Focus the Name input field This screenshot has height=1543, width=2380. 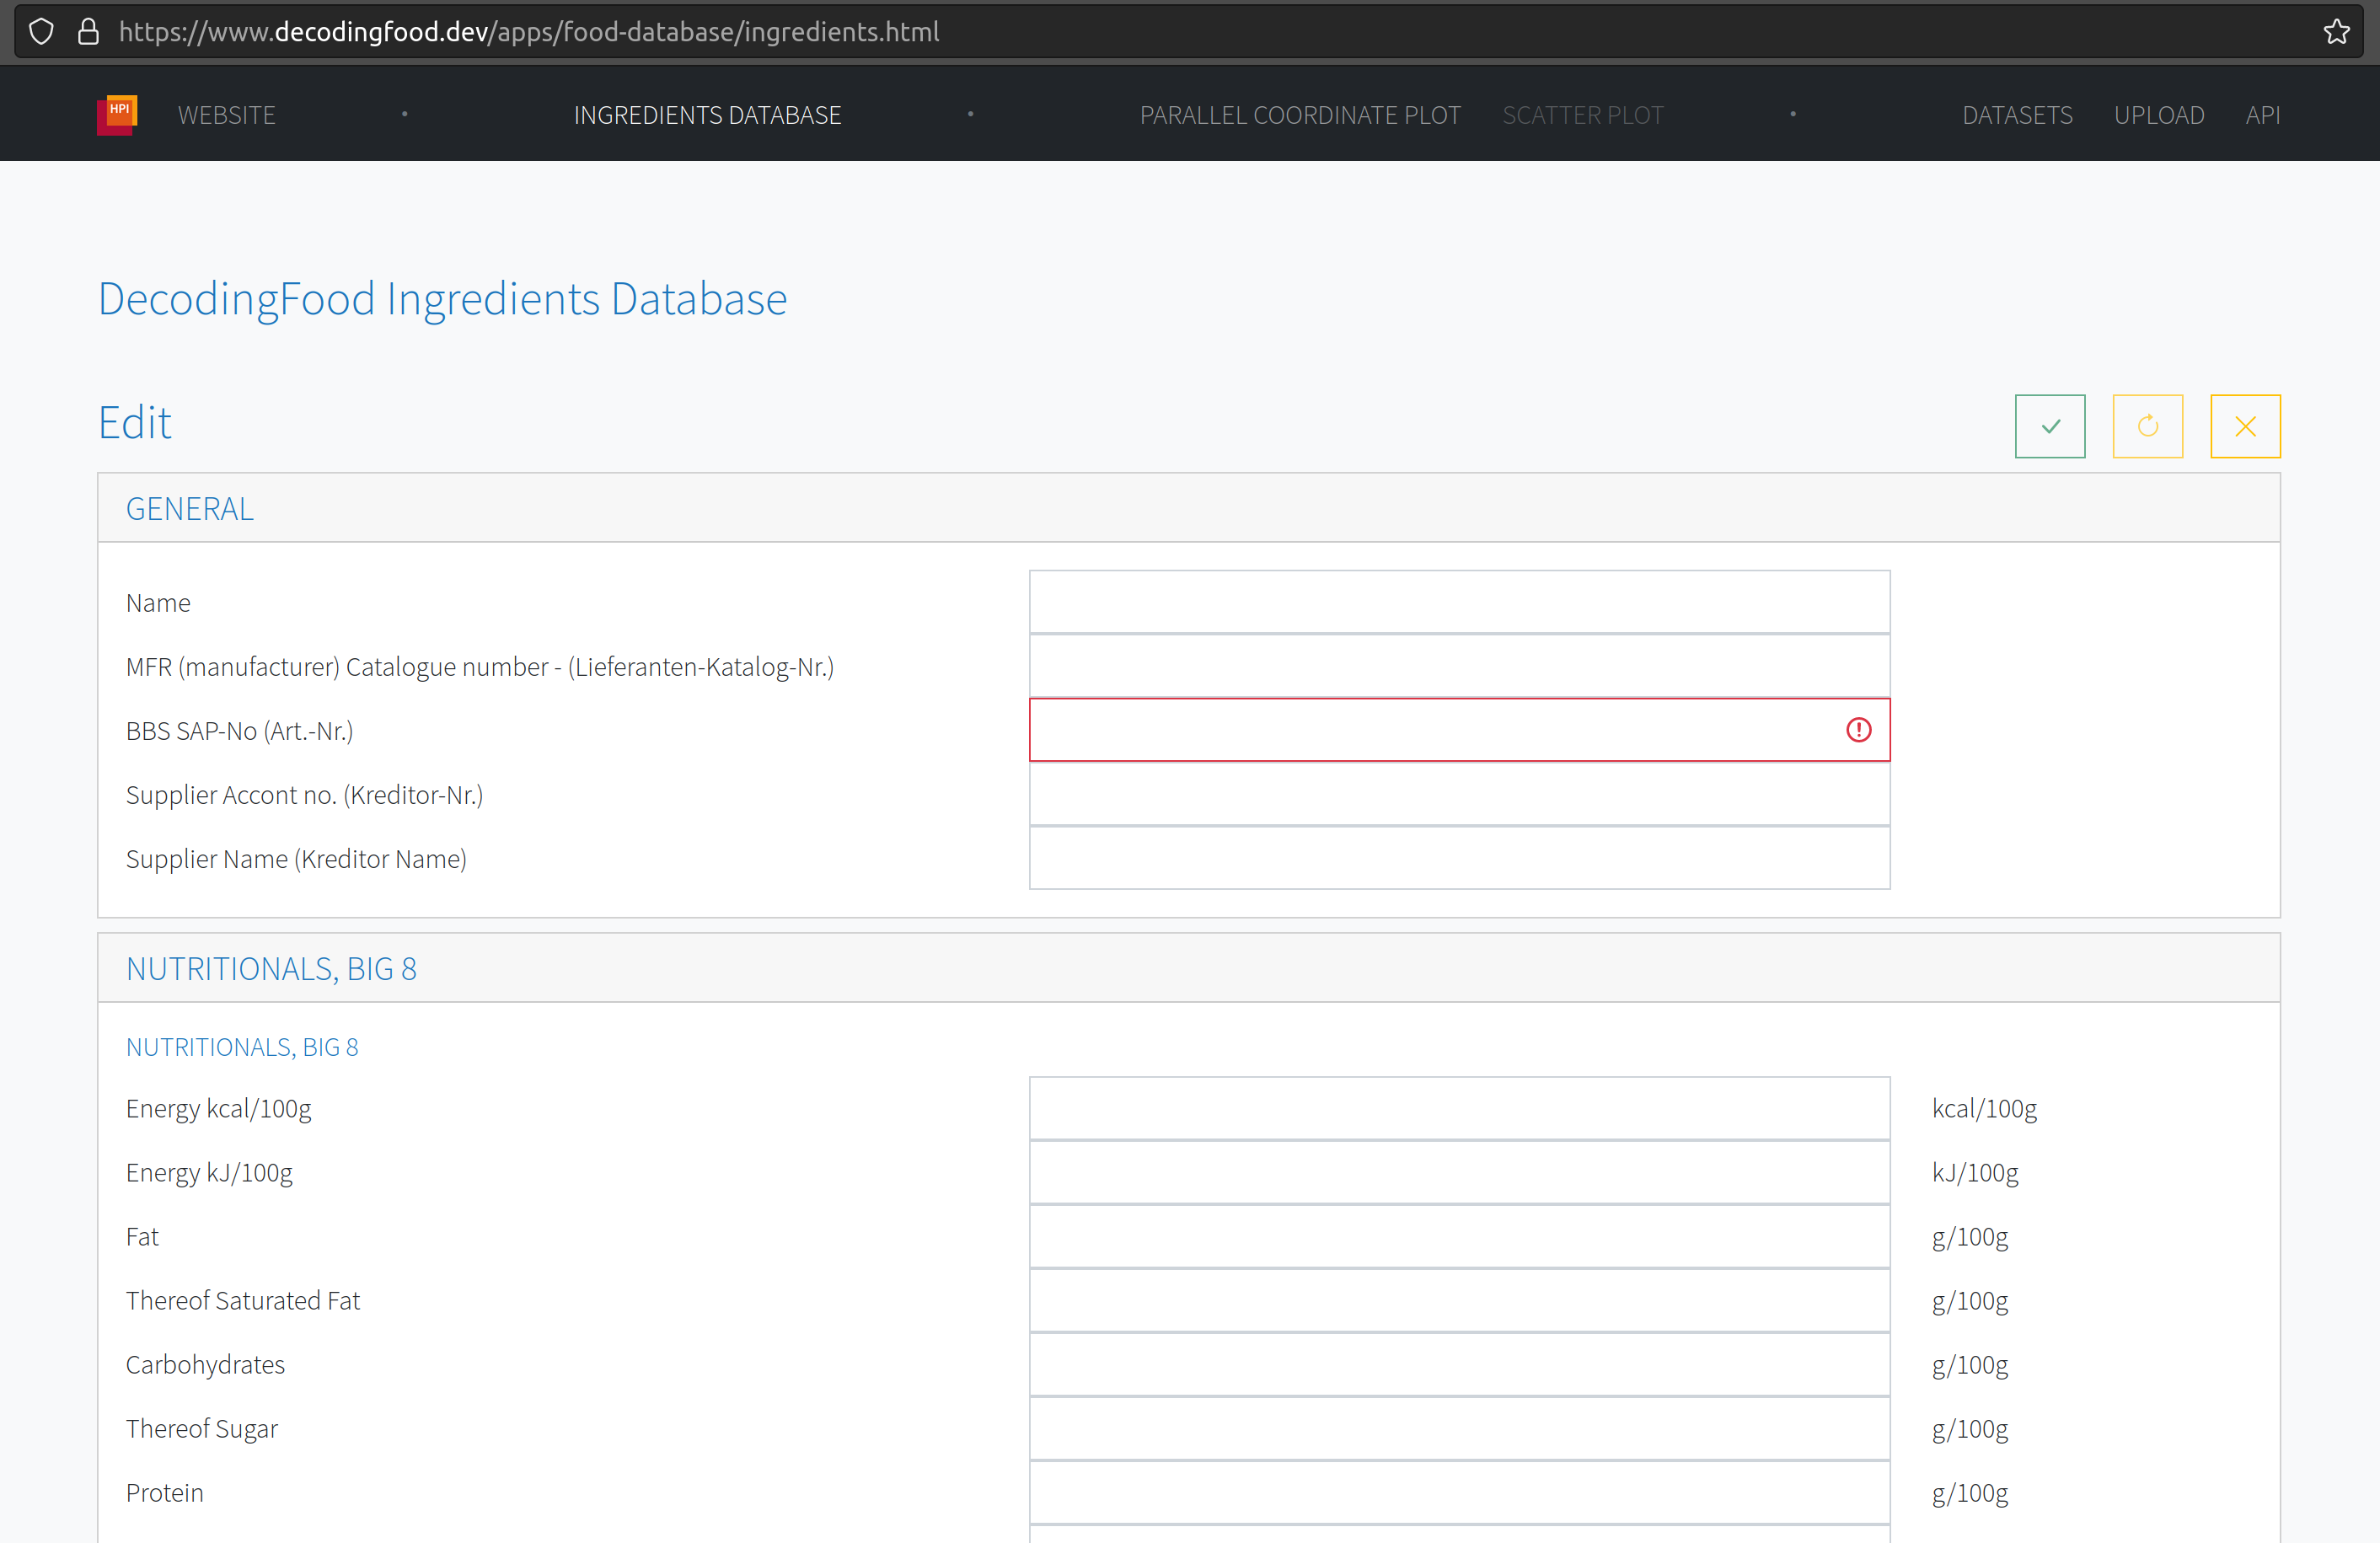click(1458, 602)
